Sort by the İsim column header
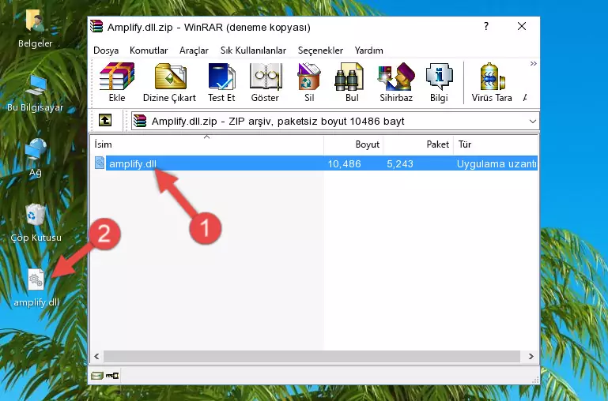 click(x=207, y=144)
